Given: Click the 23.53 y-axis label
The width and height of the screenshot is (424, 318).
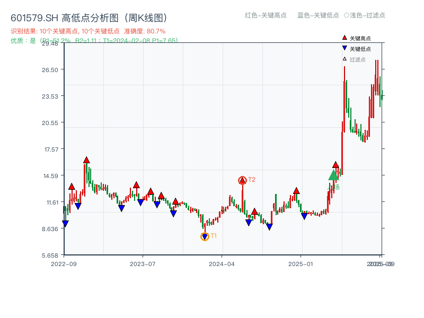Looking at the screenshot, I should click(50, 96).
